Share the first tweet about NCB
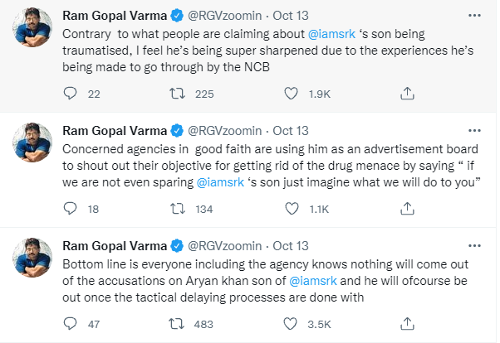The image size is (500, 343). coord(407,94)
